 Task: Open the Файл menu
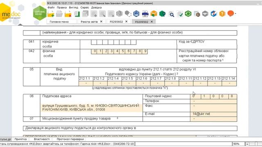pos(51,7)
